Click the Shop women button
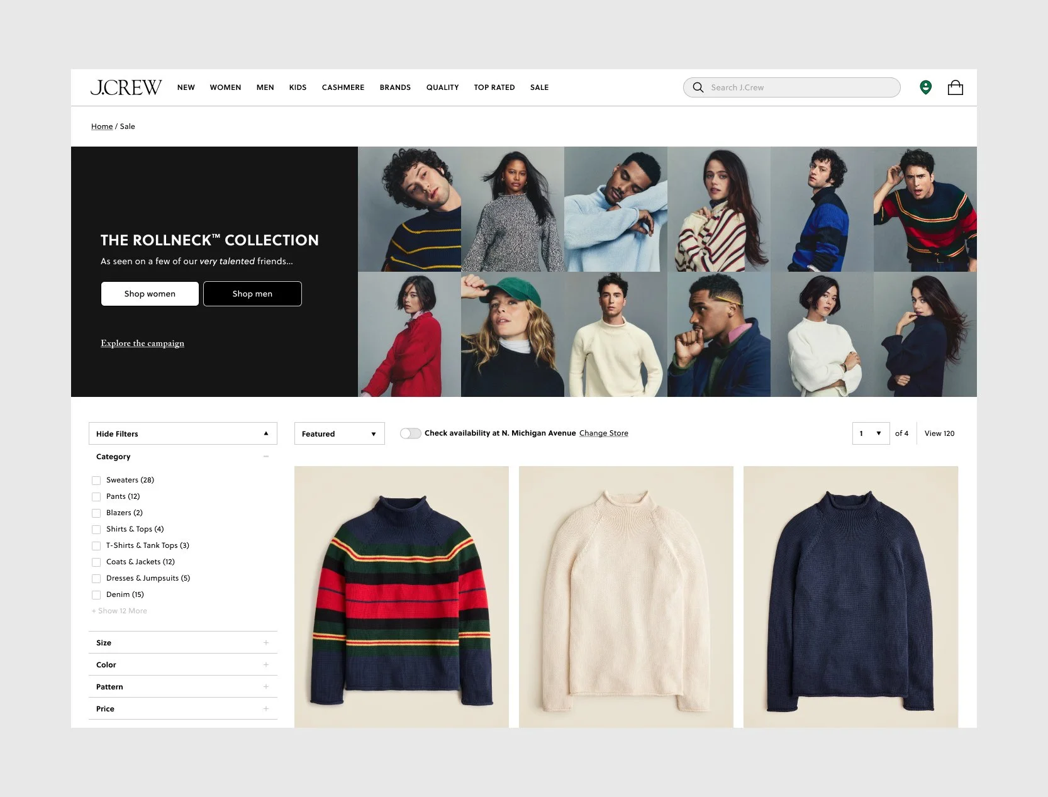 (x=150, y=294)
